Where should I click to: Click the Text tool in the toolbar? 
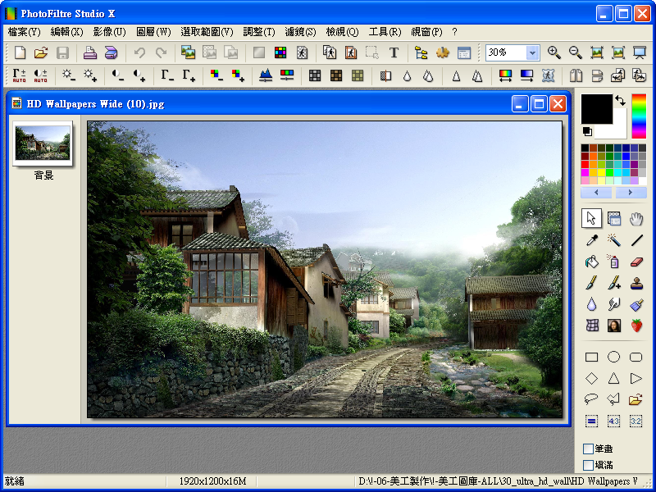[x=394, y=52]
